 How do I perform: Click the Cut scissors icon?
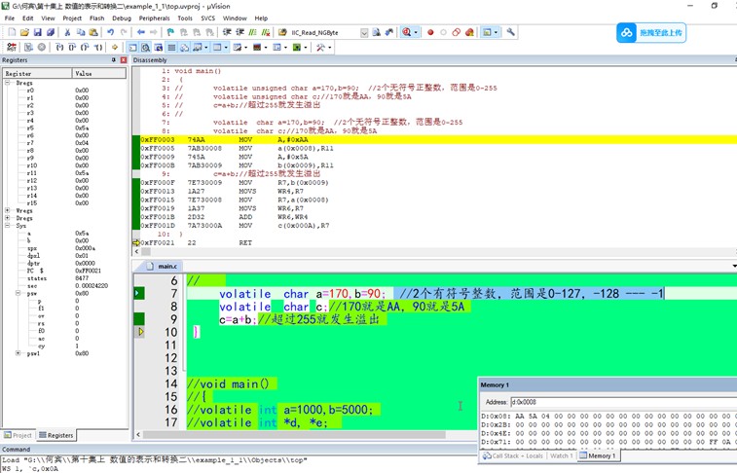(67, 32)
